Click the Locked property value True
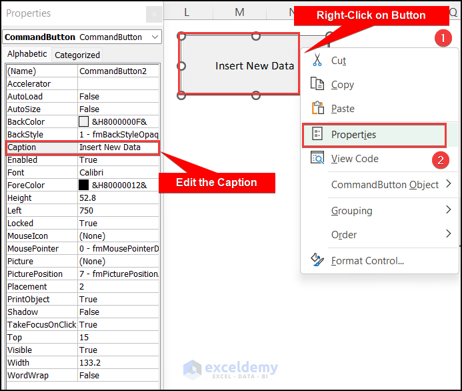Image resolution: width=462 pixels, height=391 pixels. click(119, 224)
